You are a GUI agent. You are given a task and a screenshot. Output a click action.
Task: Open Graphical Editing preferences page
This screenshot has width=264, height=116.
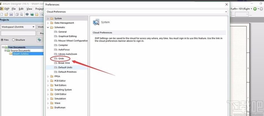[67, 36]
